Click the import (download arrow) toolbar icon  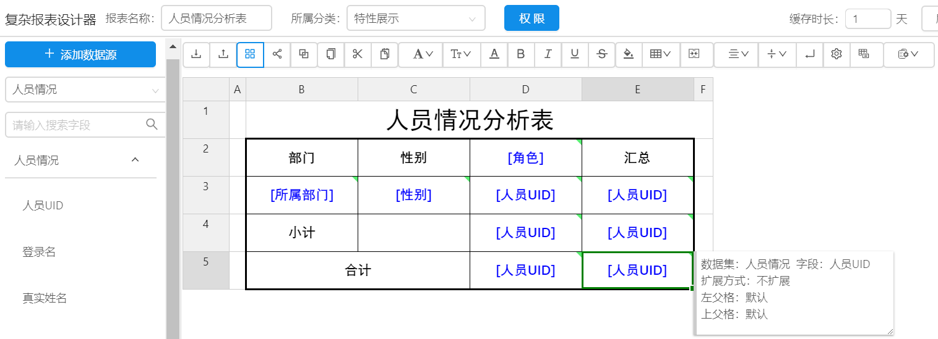(196, 54)
